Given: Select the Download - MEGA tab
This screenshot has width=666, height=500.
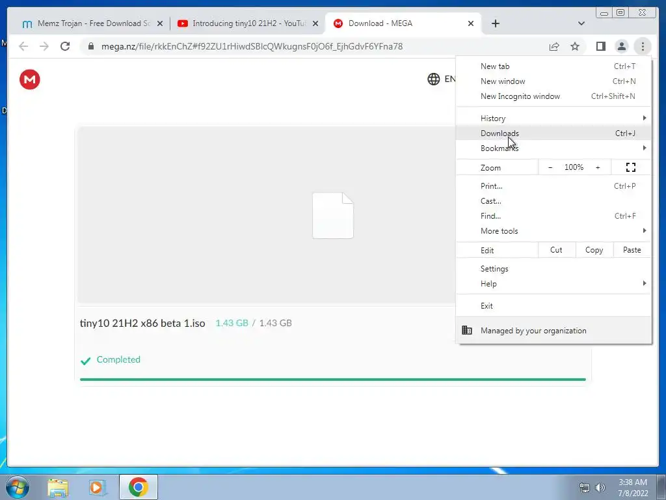Looking at the screenshot, I should coord(403,23).
